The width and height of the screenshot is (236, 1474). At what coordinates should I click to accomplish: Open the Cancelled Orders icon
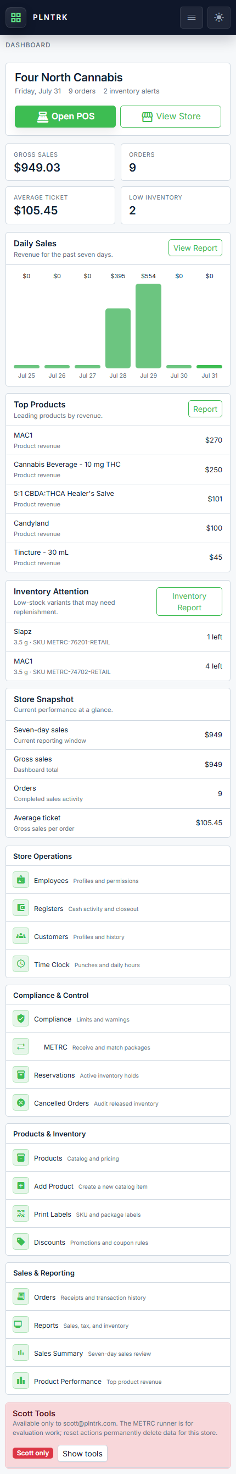tap(21, 1103)
